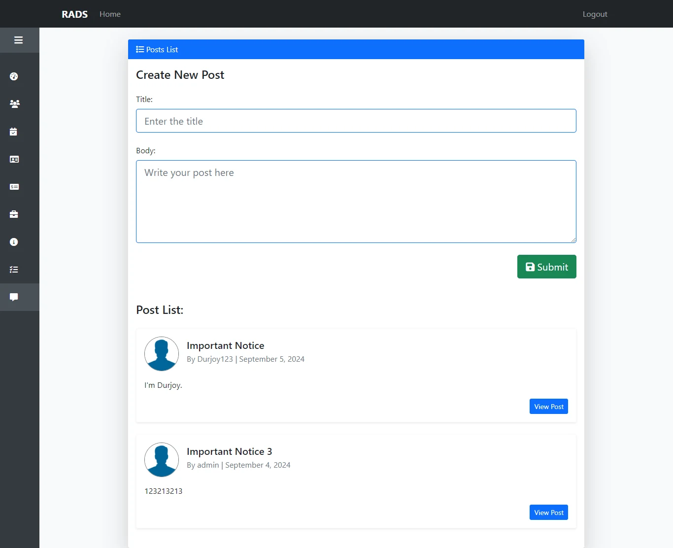This screenshot has height=548, width=673.
Task: Click the Posts List header text
Action: point(162,49)
